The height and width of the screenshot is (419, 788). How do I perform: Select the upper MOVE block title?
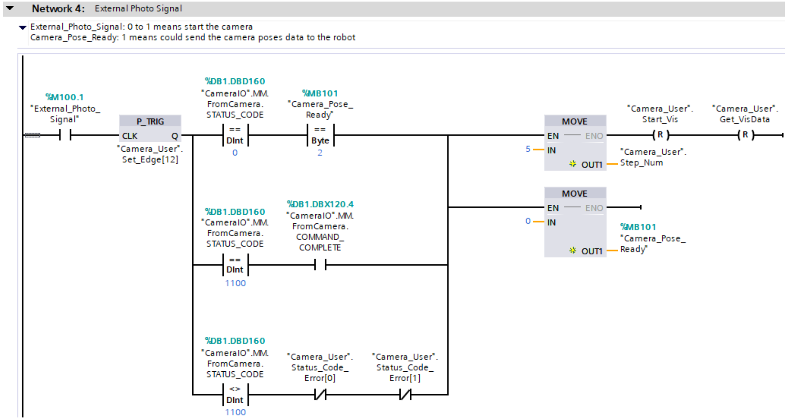click(x=574, y=121)
